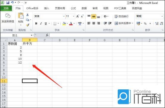Apply Comma Style
Image resolution: width=165 pixels, height=108 pixels.
[150, 23]
